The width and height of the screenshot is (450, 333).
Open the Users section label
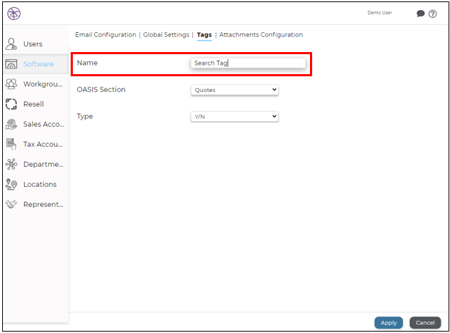coord(33,43)
